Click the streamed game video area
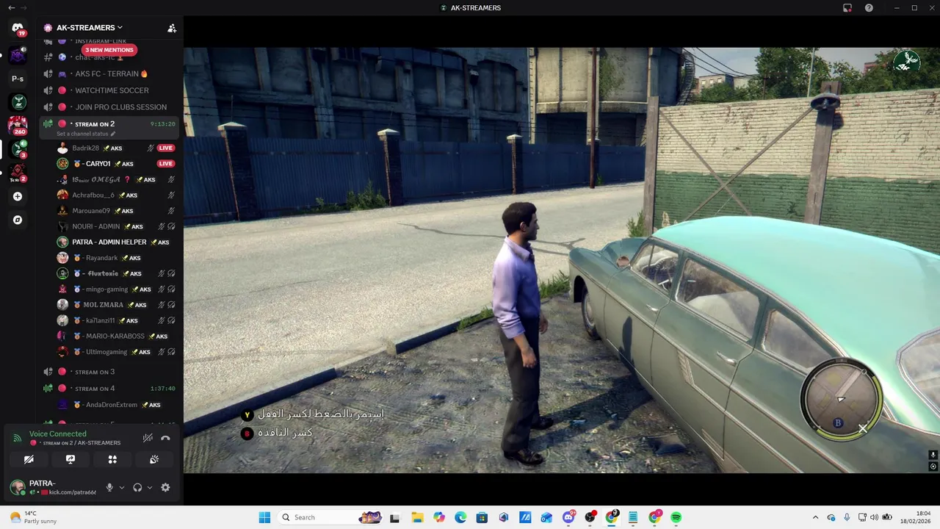940x529 pixels. click(x=562, y=260)
